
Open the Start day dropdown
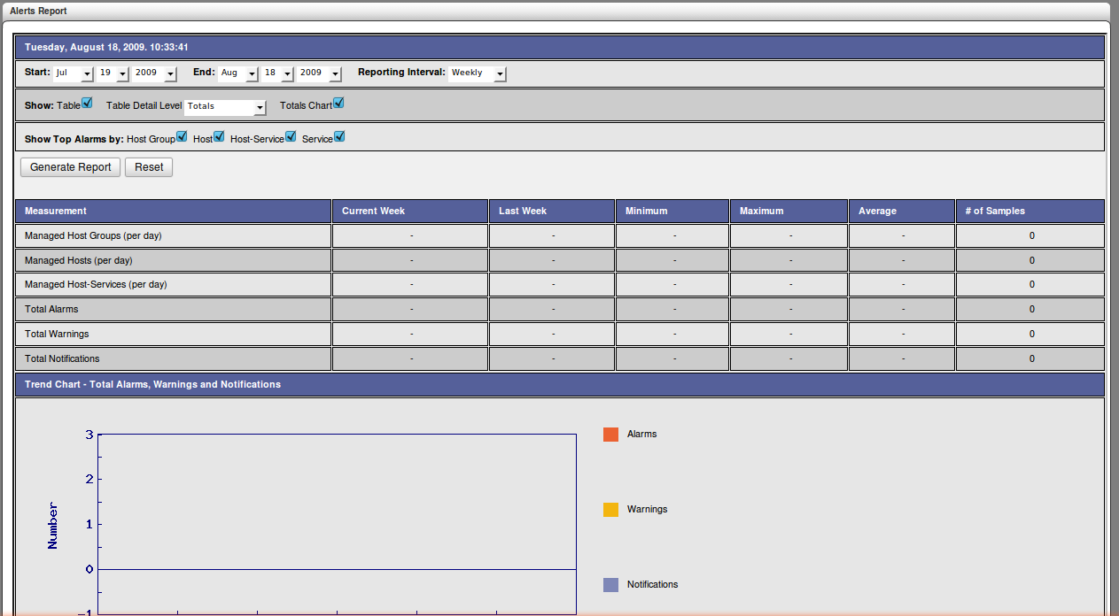[x=113, y=73]
